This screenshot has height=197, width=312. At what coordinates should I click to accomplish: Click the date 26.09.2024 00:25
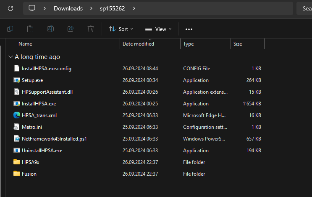point(140,104)
